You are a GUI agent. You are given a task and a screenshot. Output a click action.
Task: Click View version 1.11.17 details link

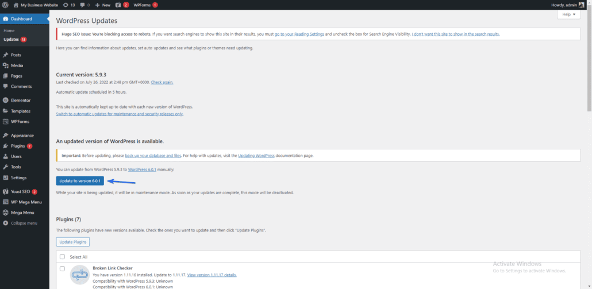pos(212,275)
